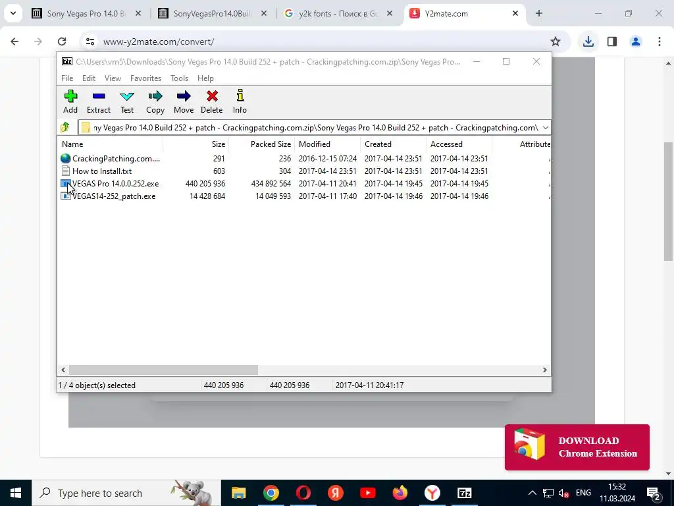Sort by Modified column
Viewport: 674px width, 506px height.
pyautogui.click(x=327, y=144)
